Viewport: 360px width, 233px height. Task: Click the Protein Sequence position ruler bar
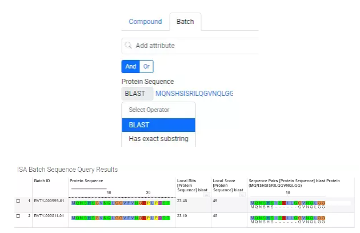(89, 188)
